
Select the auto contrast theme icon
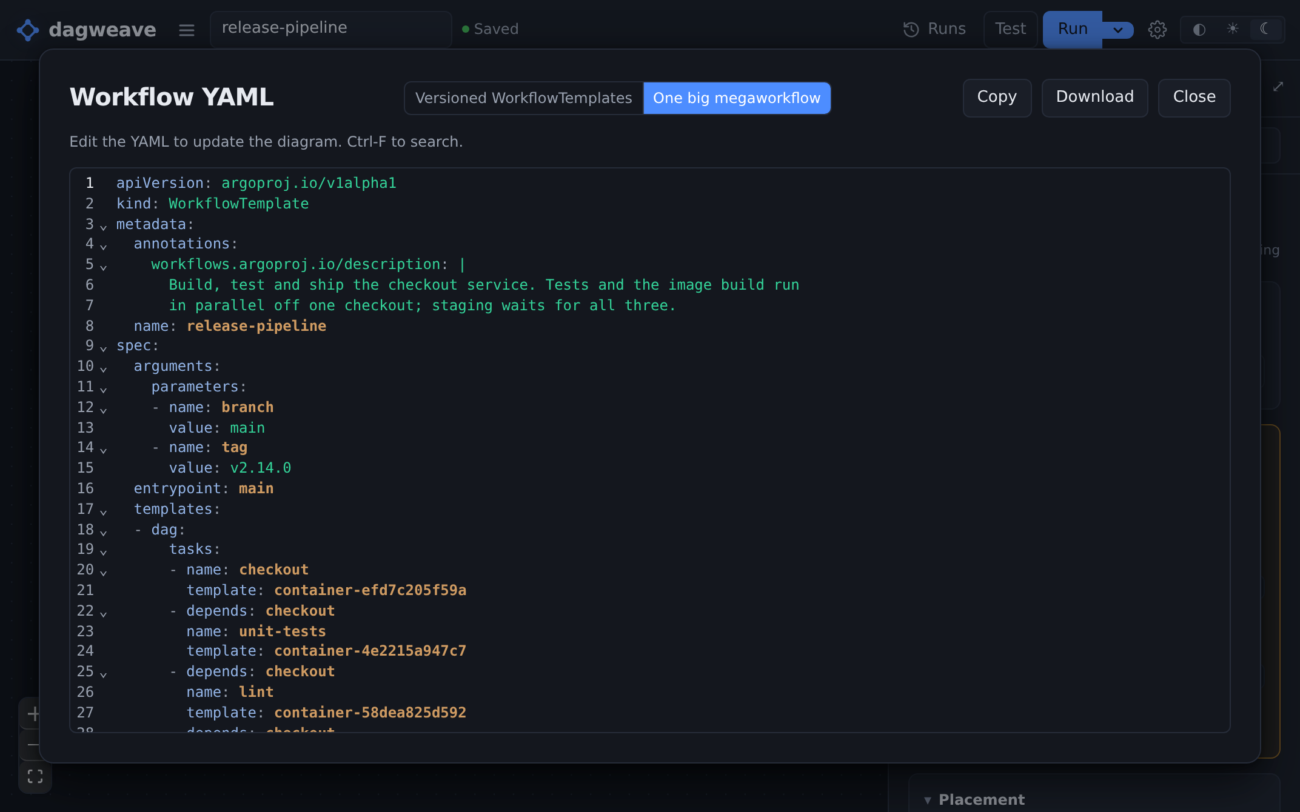pos(1199,29)
